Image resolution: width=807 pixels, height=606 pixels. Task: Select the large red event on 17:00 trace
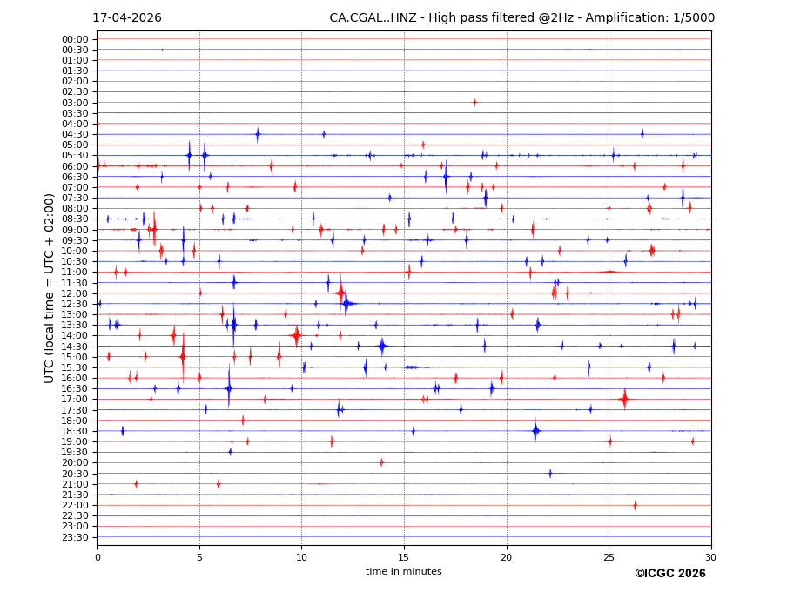pyautogui.click(x=624, y=399)
